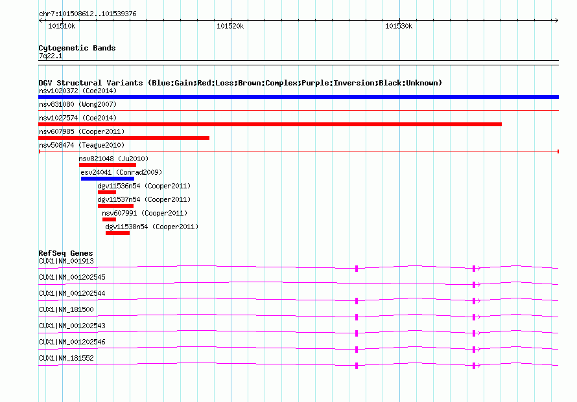Open the nsv1020372 (Coe2014) label
The width and height of the screenshot is (577, 402).
pyautogui.click(x=78, y=91)
